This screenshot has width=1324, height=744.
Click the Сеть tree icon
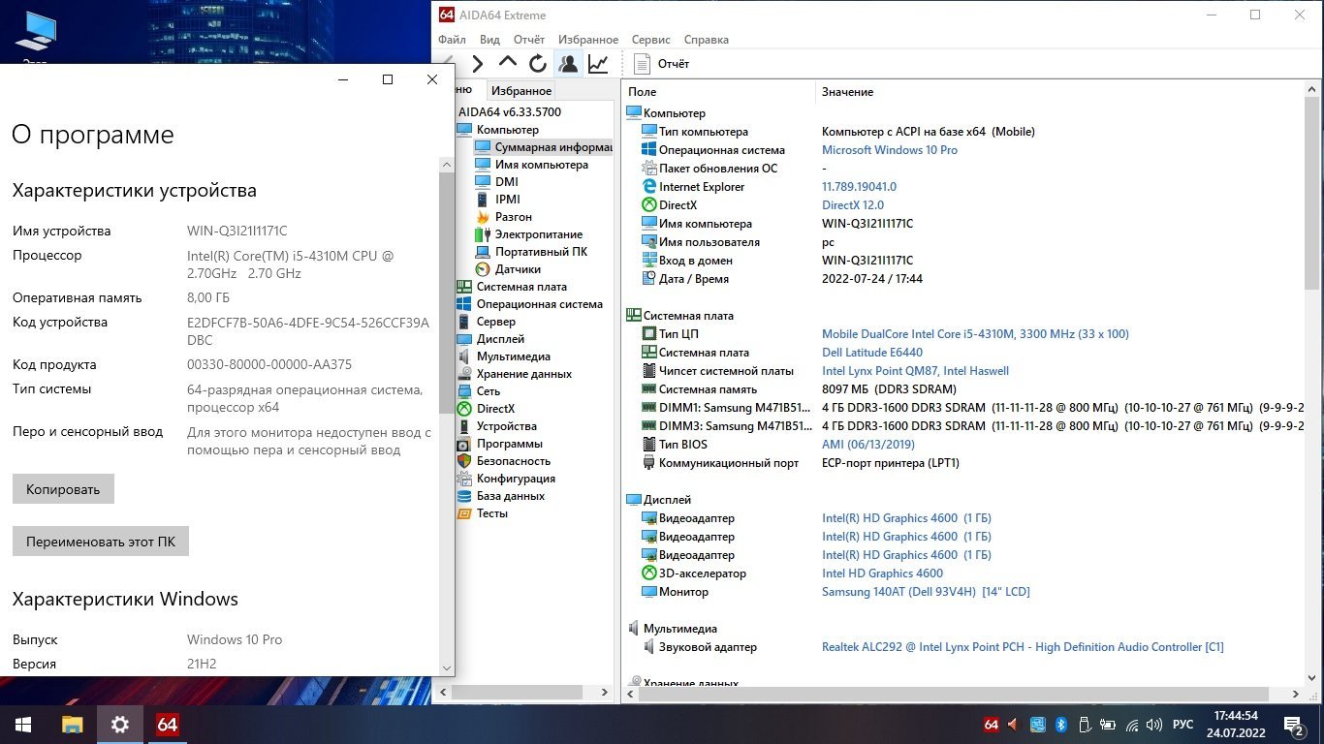(x=464, y=391)
